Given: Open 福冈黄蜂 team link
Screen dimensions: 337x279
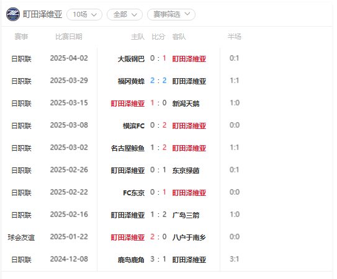Looking at the screenshot, I should [x=131, y=81].
